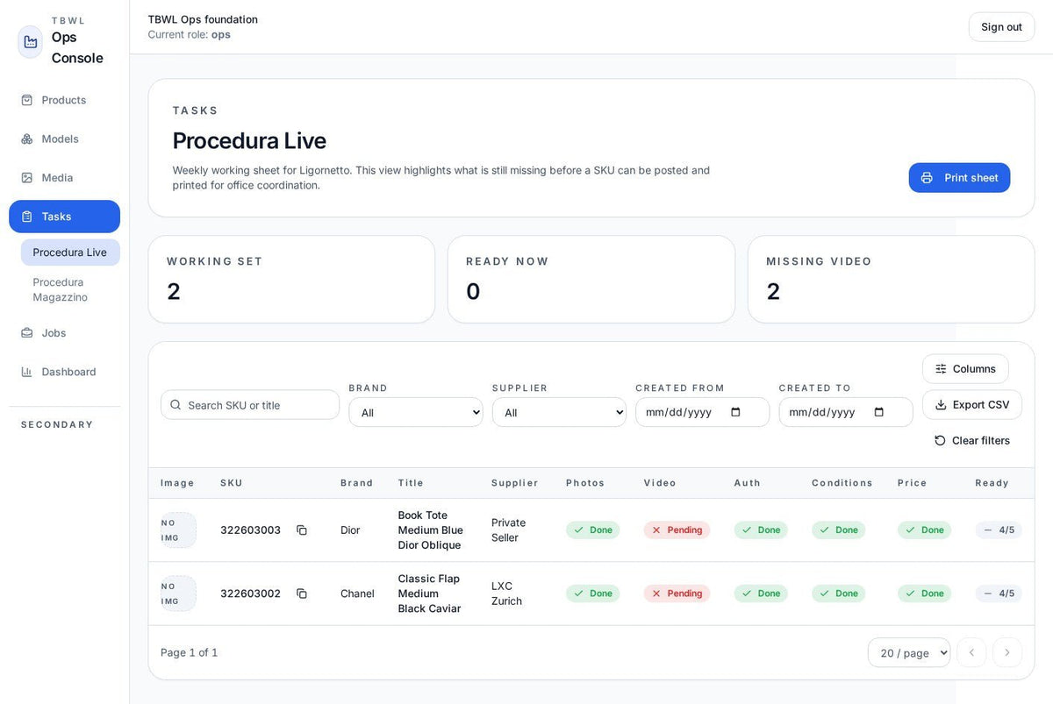Click the Print sheet button
The image size is (1053, 704).
(x=959, y=178)
